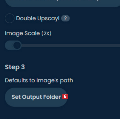Click the Defaults to Image's path text
The width and height of the screenshot is (120, 119).
click(x=39, y=80)
